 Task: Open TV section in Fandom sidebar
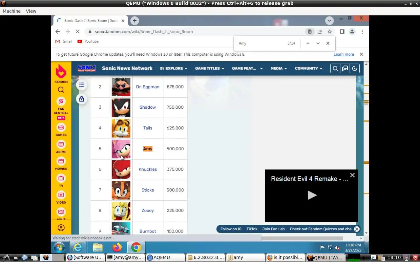pyautogui.click(x=61, y=181)
